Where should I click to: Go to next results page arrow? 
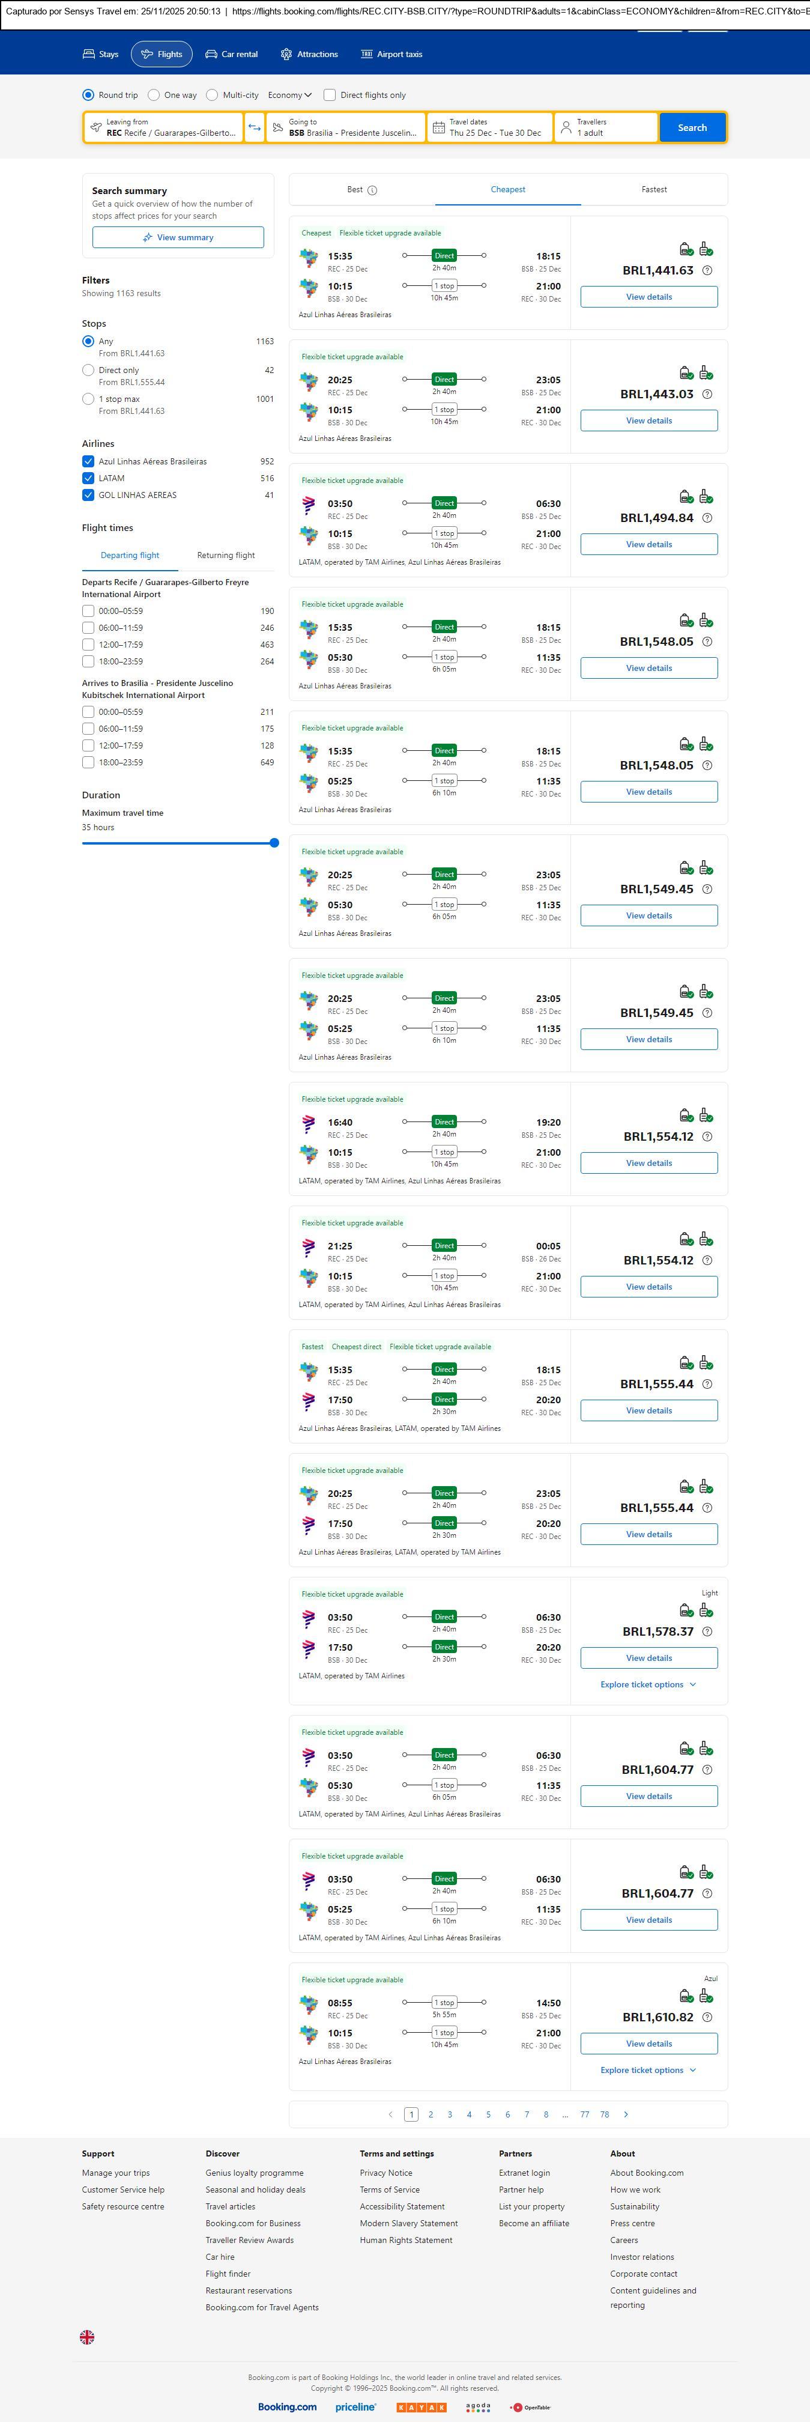click(x=626, y=2114)
